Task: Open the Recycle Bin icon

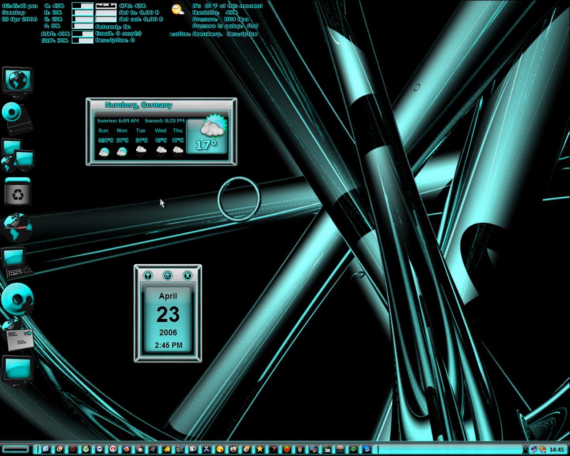Action: (18, 191)
